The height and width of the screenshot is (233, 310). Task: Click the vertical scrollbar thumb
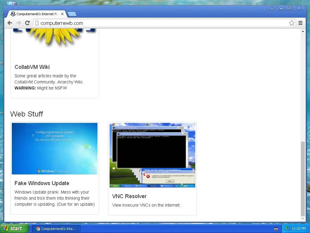(x=303, y=179)
